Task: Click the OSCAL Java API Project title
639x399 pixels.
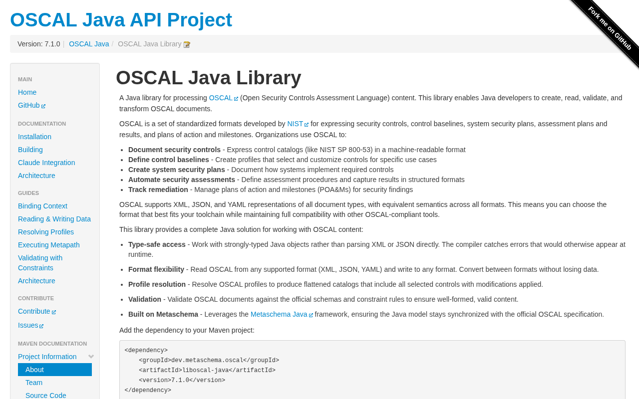Action: [x=121, y=20]
